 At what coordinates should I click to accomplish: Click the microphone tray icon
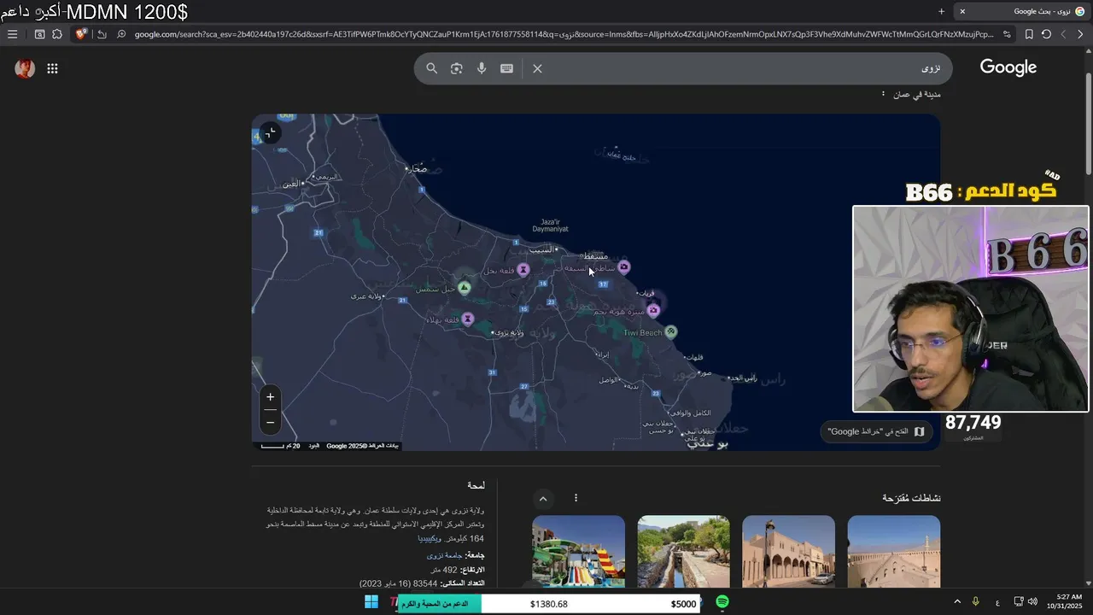tap(975, 602)
